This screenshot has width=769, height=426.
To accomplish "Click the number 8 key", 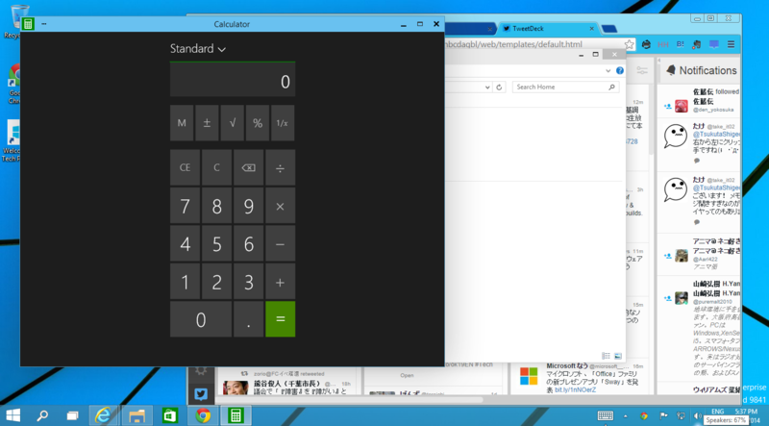I will 217,206.
